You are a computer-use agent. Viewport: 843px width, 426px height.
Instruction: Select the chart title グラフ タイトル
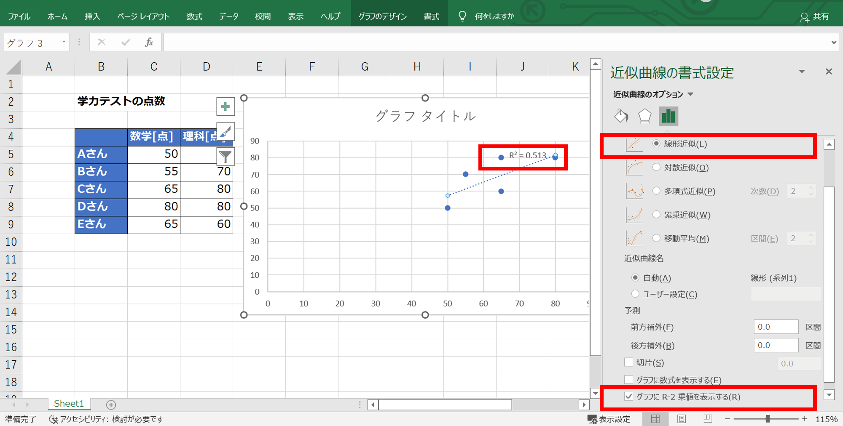[x=425, y=116]
